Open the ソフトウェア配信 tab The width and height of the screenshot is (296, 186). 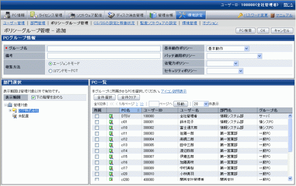coord(85,15)
